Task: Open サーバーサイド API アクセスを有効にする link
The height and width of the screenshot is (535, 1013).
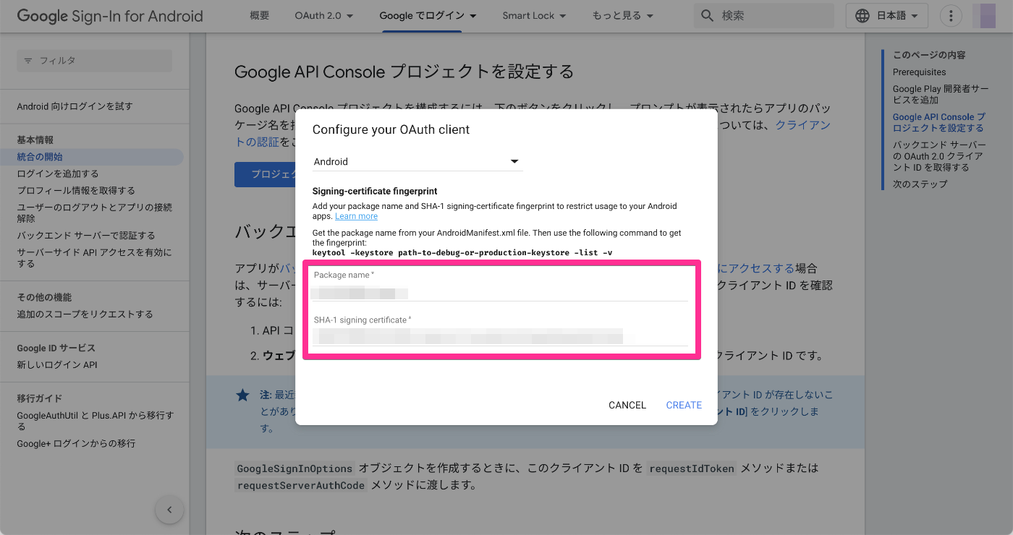Action: [95, 257]
